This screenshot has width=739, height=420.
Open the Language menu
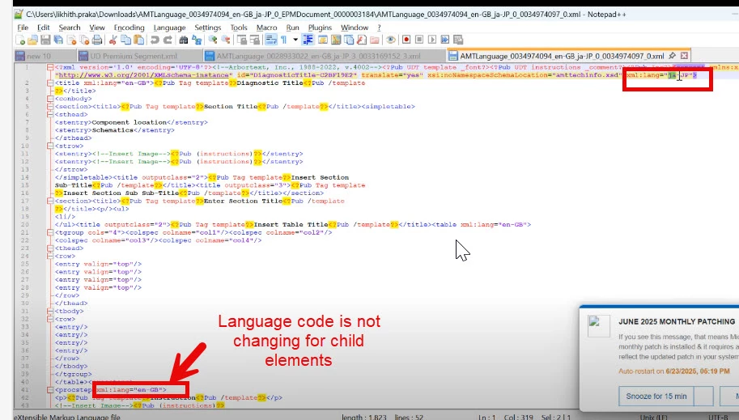(x=170, y=28)
